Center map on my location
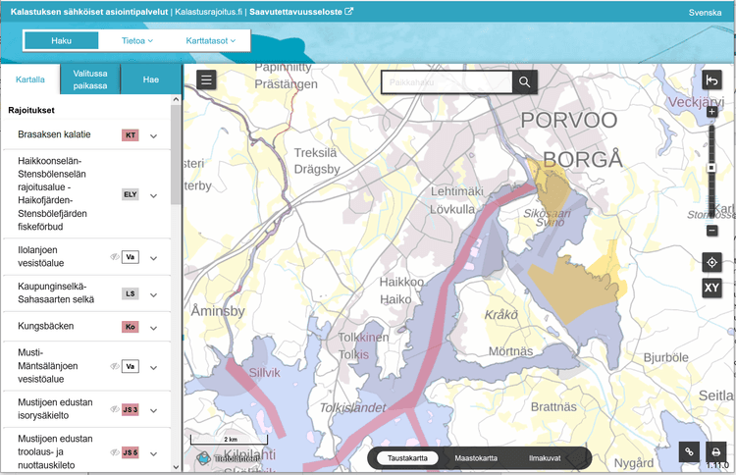The height and width of the screenshot is (475, 736). pyautogui.click(x=711, y=262)
